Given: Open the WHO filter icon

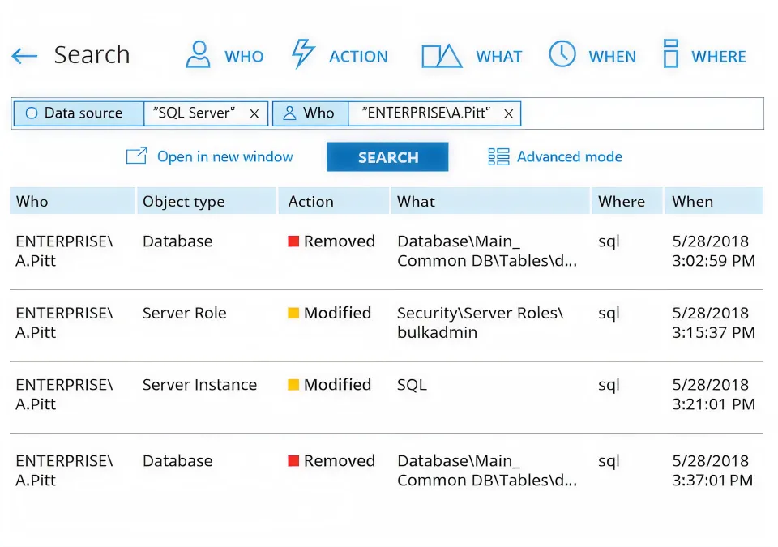Looking at the screenshot, I should pos(197,53).
